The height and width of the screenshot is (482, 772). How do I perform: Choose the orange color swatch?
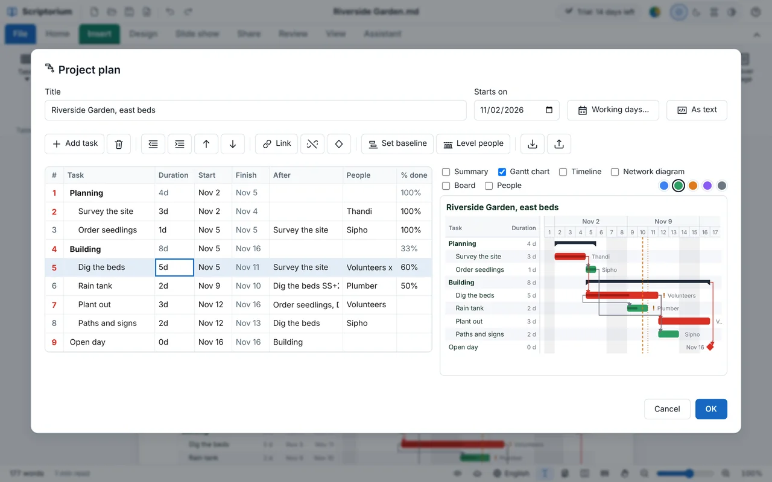pyautogui.click(x=693, y=186)
